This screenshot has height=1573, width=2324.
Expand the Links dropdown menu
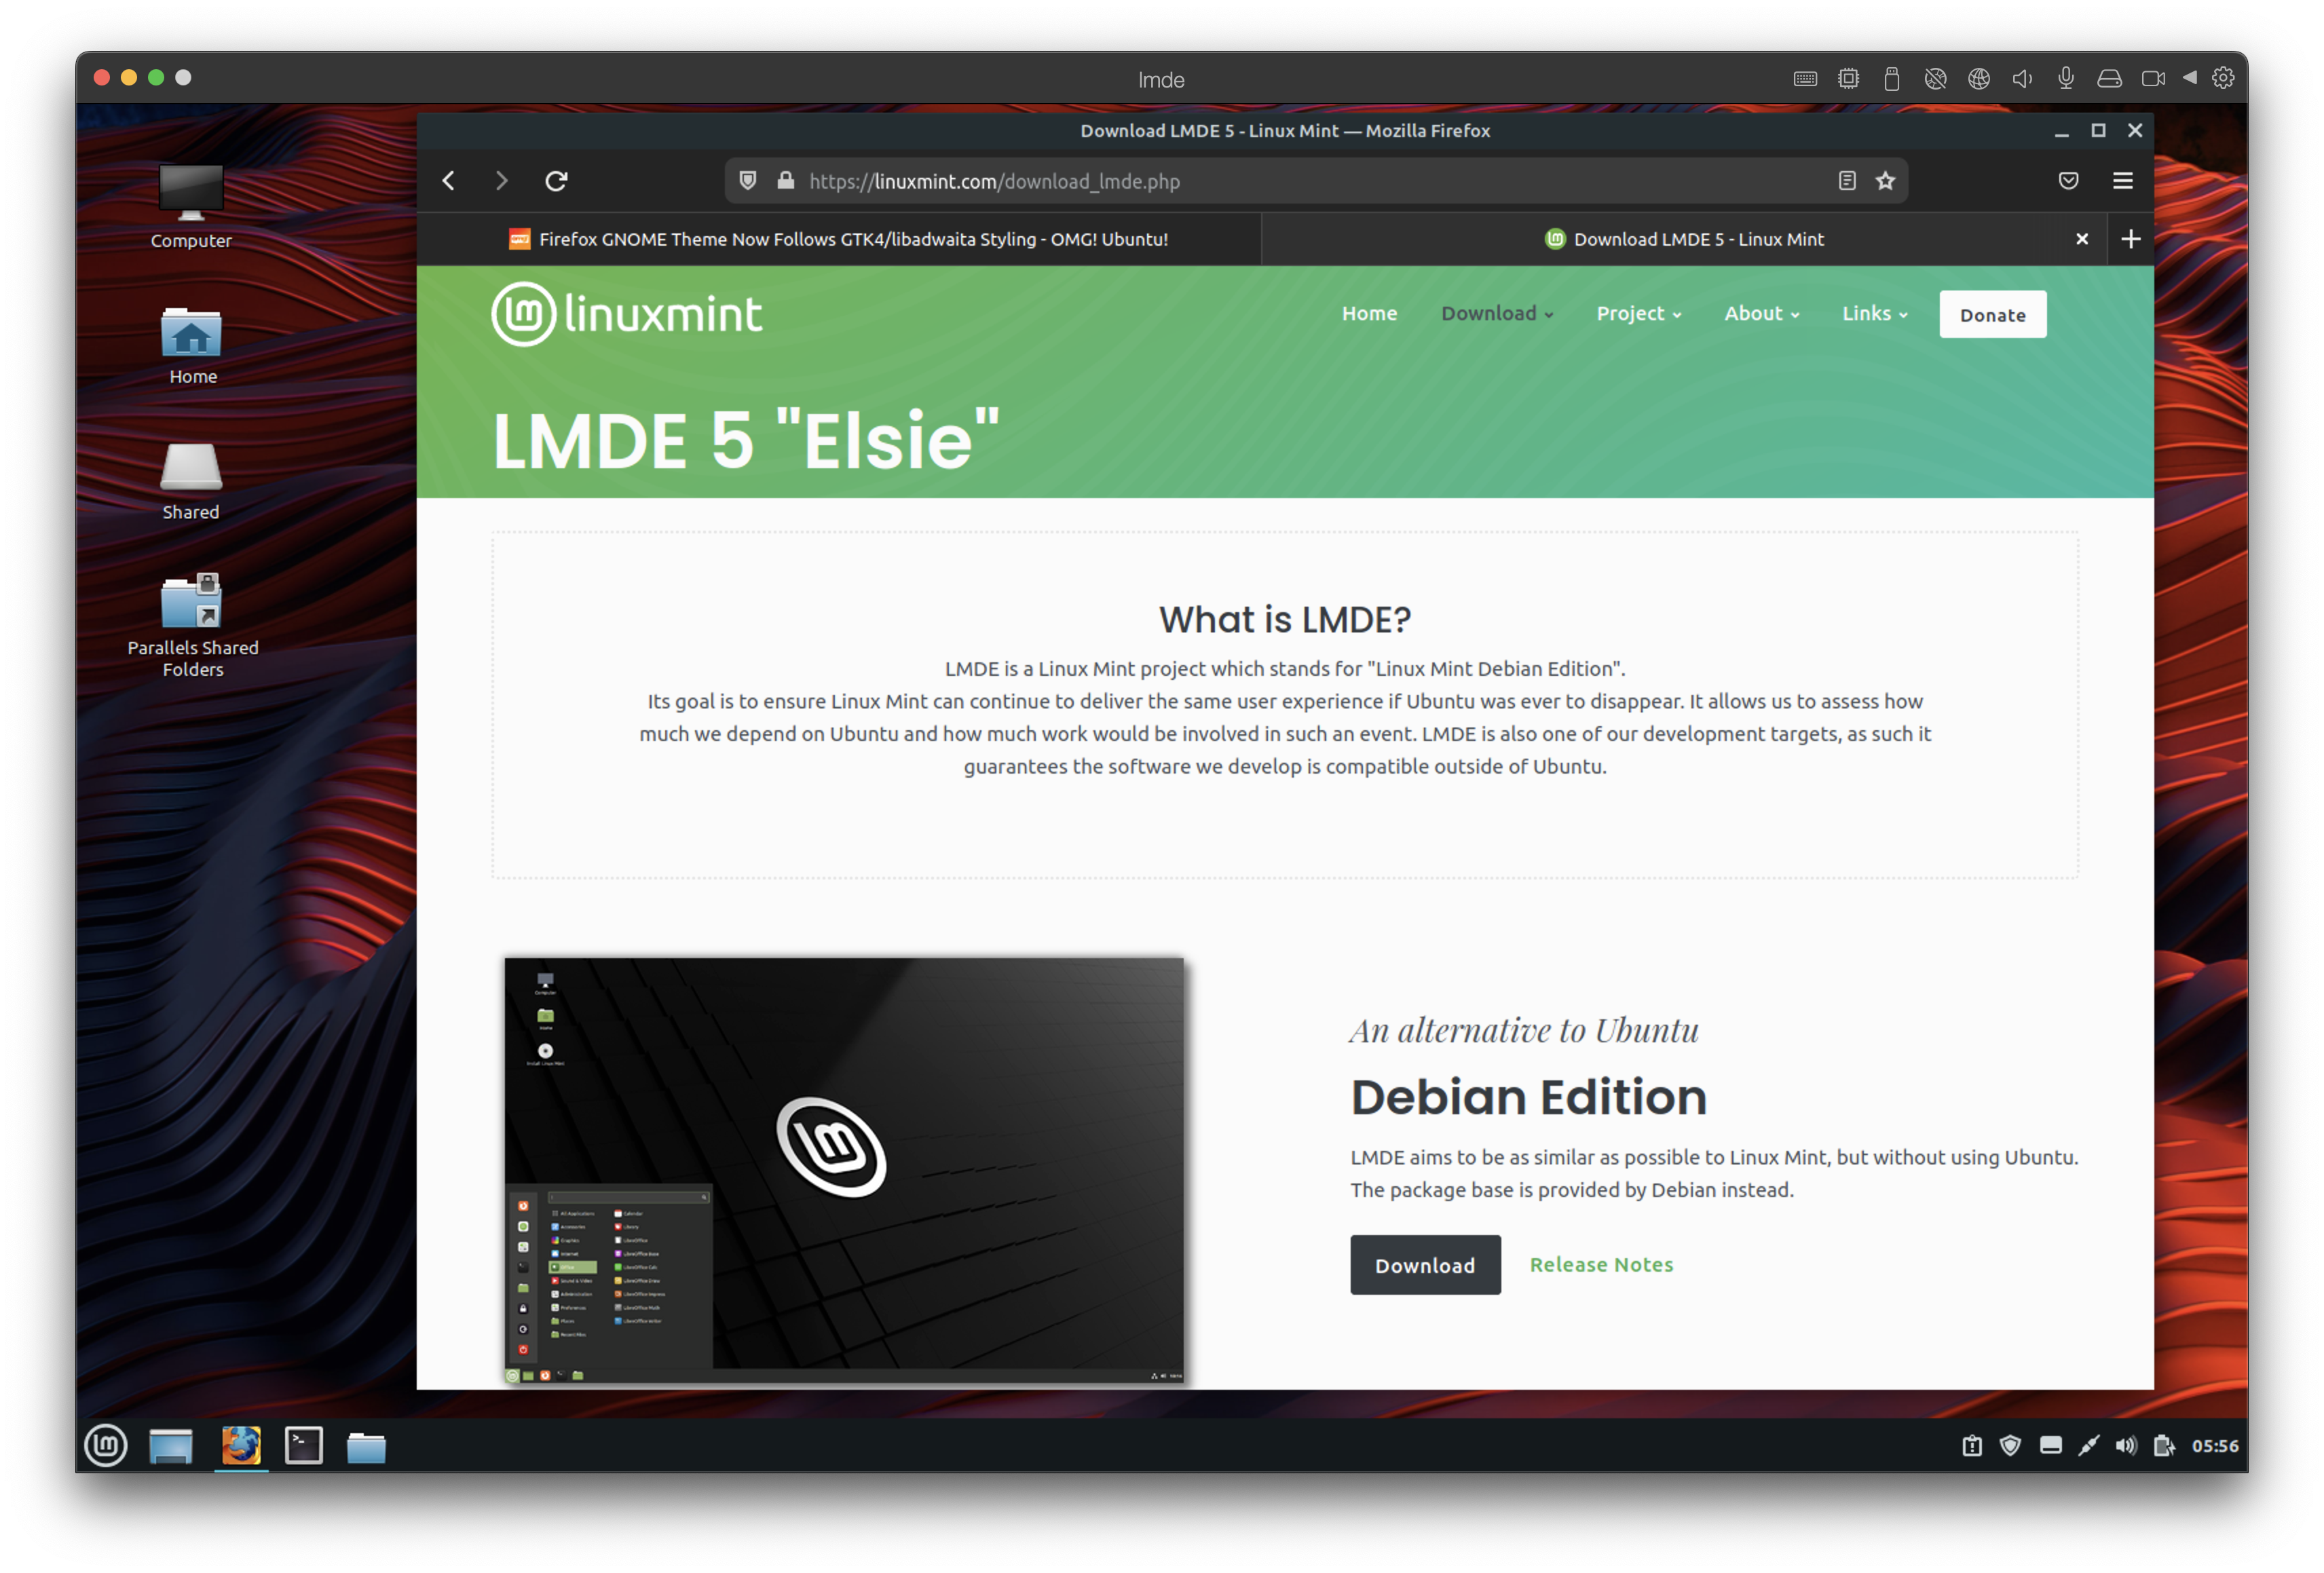click(1875, 314)
